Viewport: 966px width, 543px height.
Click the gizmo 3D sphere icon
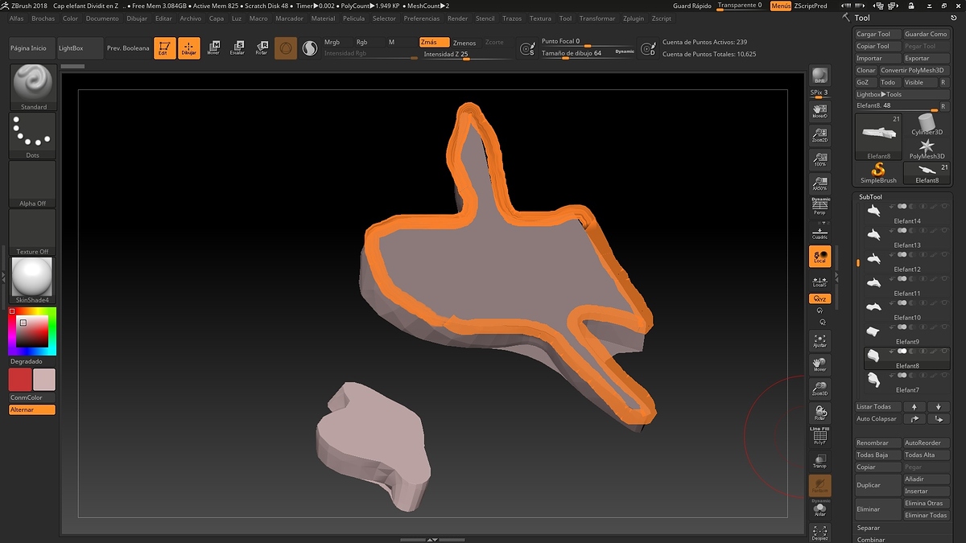[286, 48]
